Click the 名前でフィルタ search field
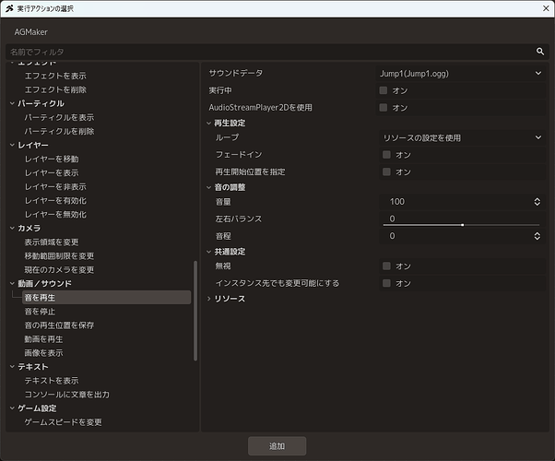This screenshot has height=461, width=555. 270,52
